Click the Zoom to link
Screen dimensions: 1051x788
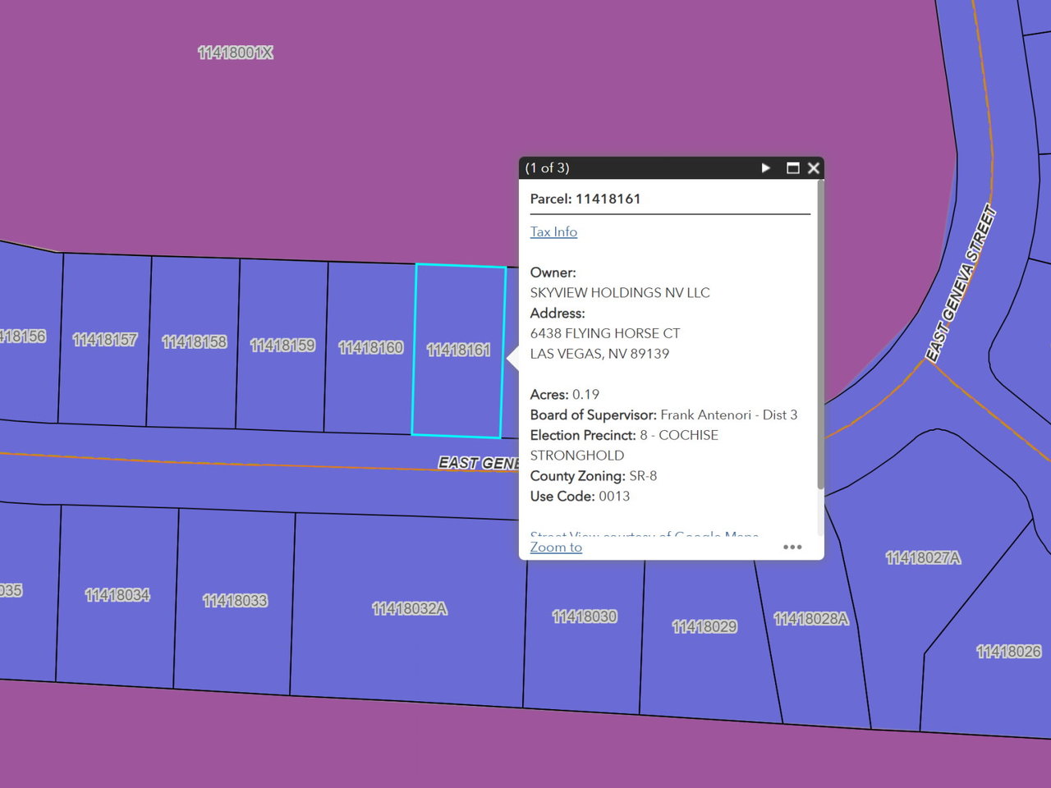(x=556, y=547)
